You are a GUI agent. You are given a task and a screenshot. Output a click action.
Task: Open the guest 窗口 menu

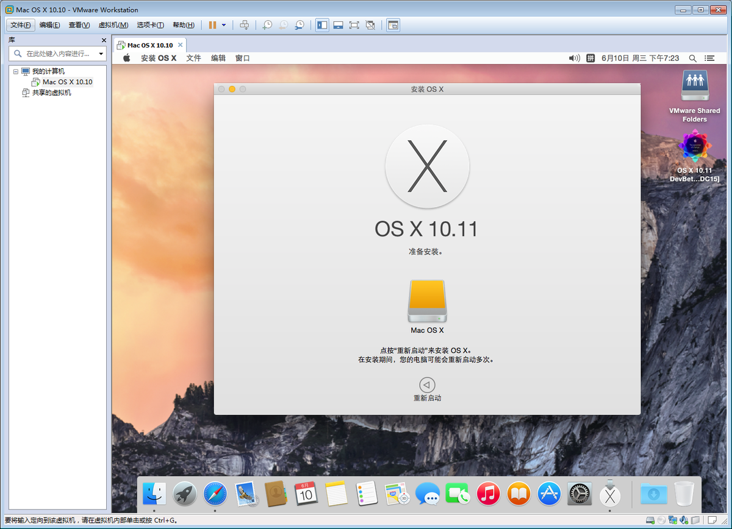[243, 58]
